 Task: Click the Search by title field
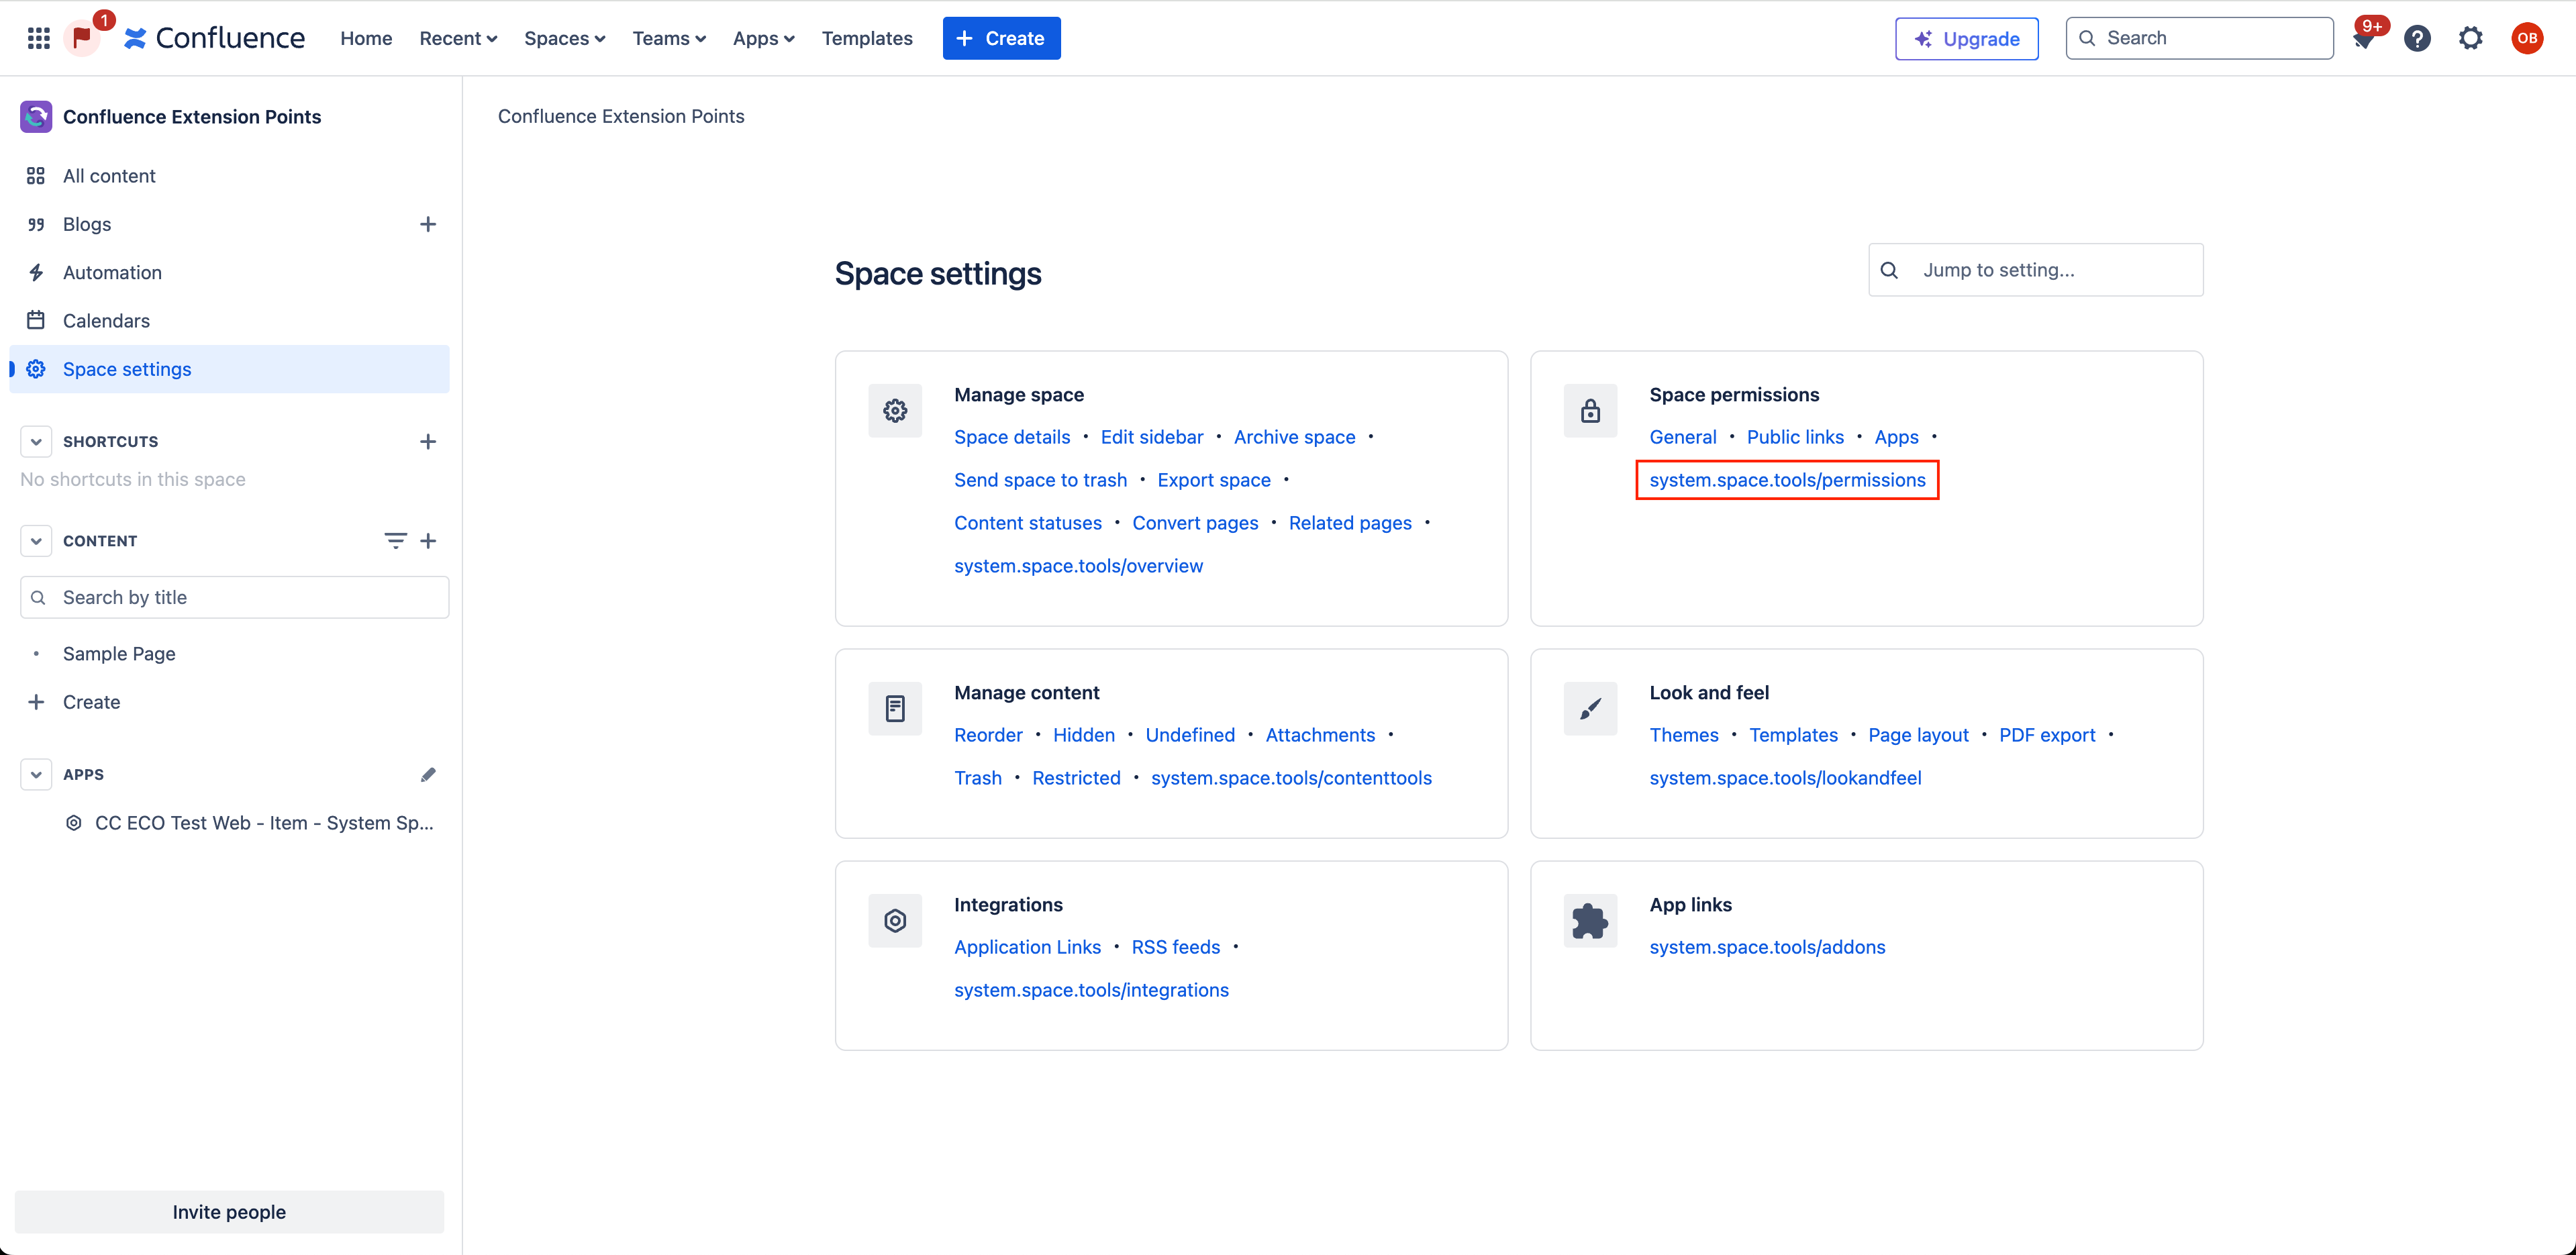point(234,597)
